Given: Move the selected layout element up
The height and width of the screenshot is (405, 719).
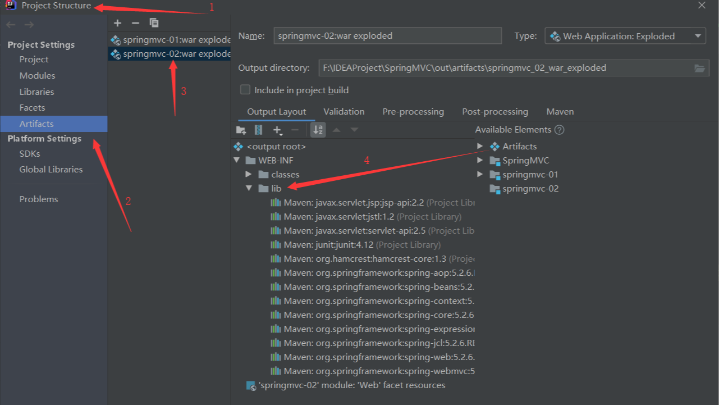Looking at the screenshot, I should (336, 130).
